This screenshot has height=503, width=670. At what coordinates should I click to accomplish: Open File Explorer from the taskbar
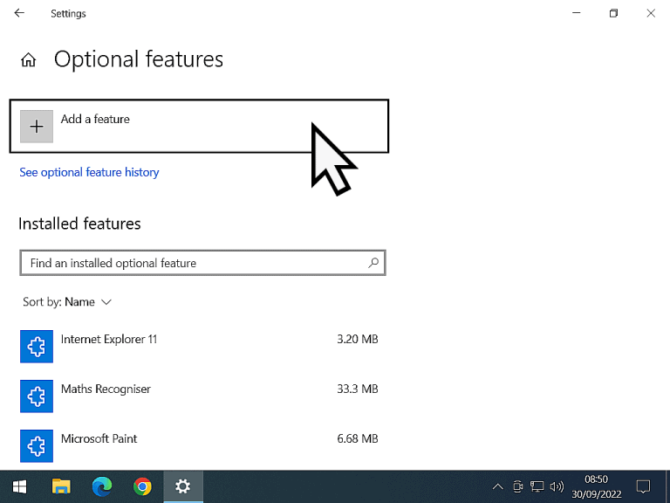point(61,486)
